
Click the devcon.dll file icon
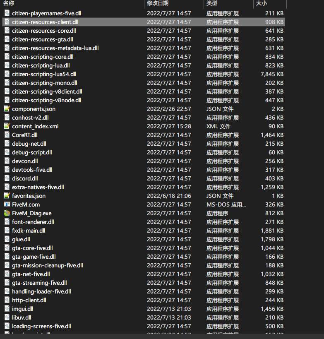point(7,161)
